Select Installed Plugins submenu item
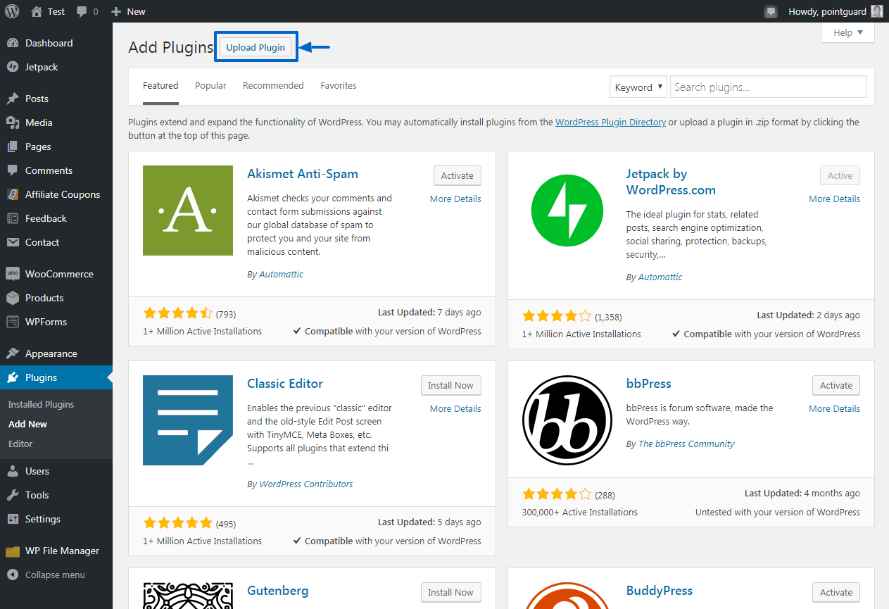889x609 pixels. pos(41,404)
